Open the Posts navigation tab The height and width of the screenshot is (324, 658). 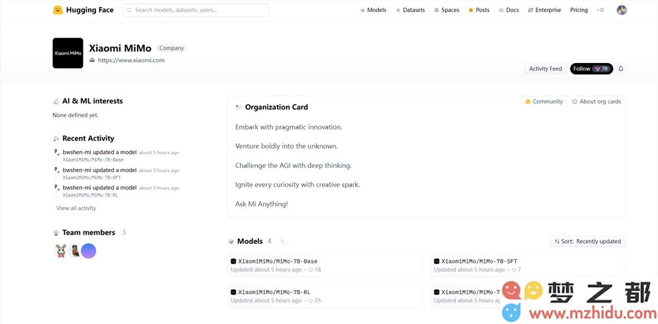[479, 10]
